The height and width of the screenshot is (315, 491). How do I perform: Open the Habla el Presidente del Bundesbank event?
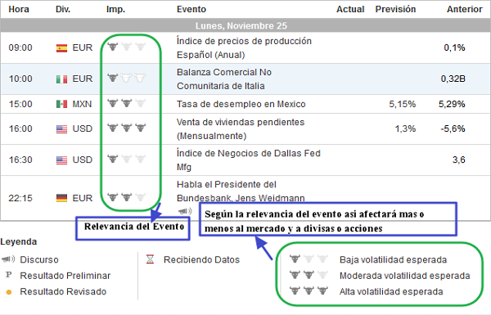(241, 191)
